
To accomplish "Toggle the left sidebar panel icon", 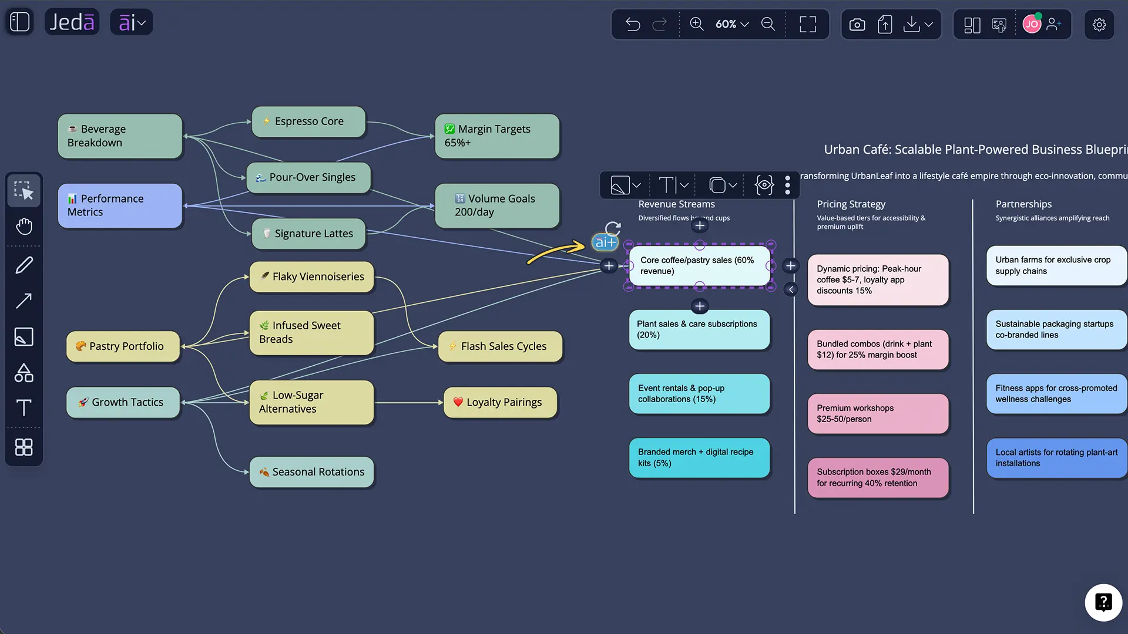I will click(19, 22).
